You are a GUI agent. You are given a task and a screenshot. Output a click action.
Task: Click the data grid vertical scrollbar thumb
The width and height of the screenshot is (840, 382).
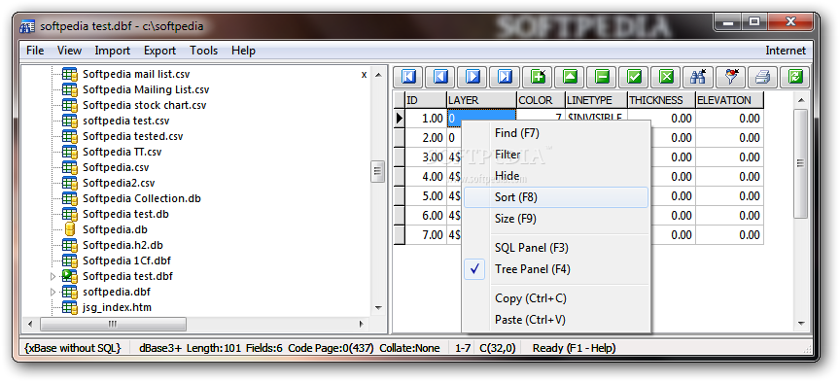(801, 163)
